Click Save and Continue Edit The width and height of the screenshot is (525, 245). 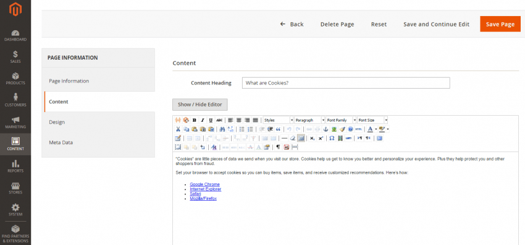tap(436, 25)
